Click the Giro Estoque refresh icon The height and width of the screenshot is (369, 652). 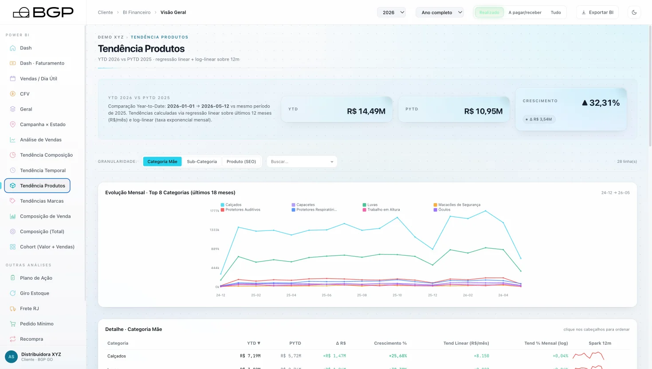tap(13, 293)
